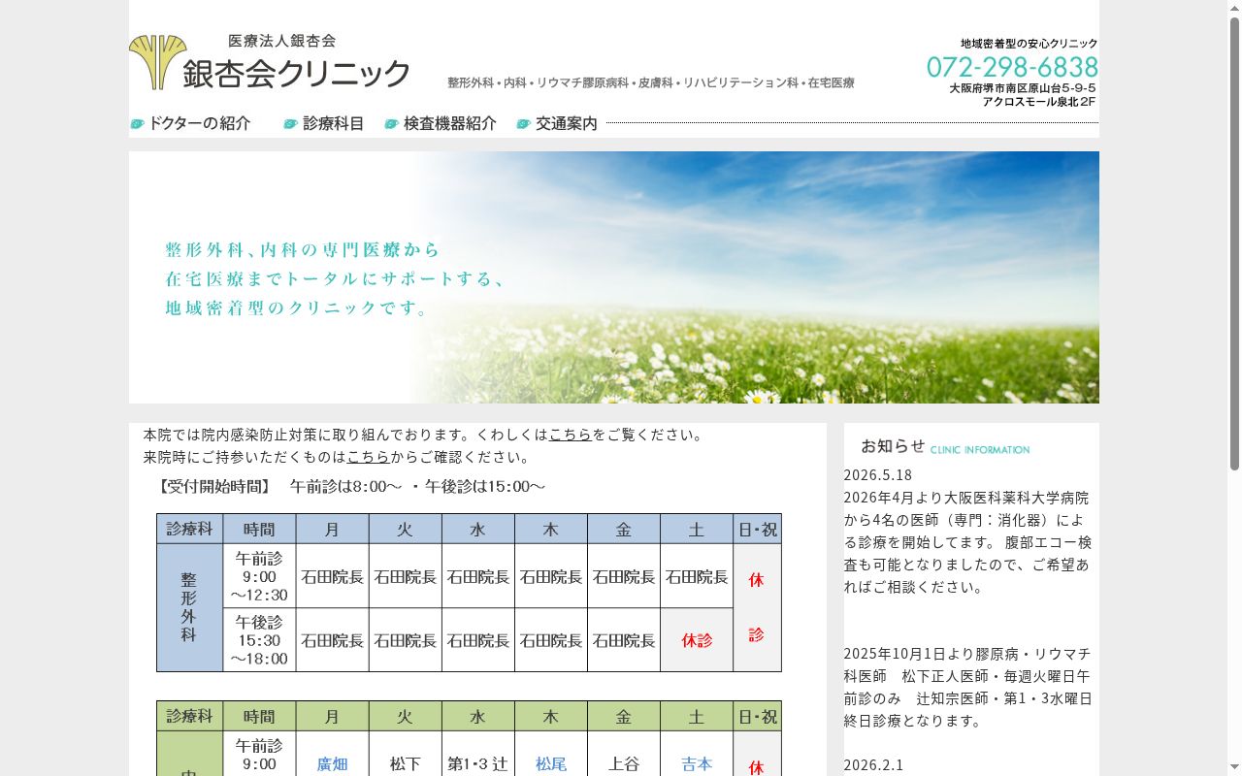Screen dimensions: 1242x776
Task: Click the アクロスモール泉北2F address text
Action: 1039,102
